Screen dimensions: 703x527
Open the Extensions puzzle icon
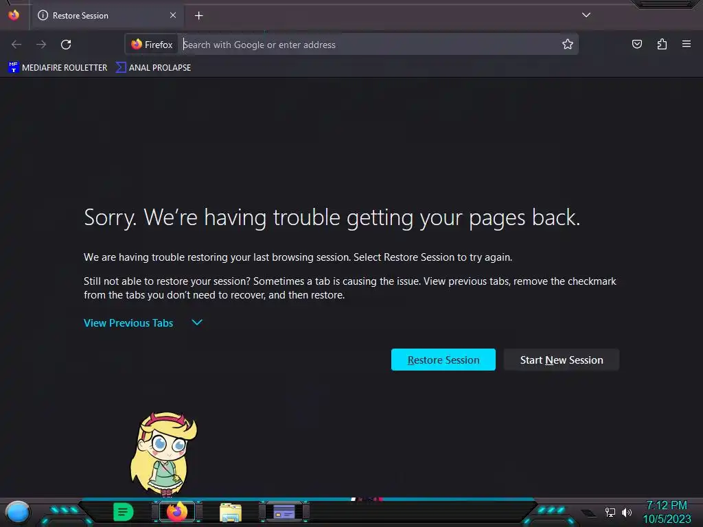coord(662,44)
